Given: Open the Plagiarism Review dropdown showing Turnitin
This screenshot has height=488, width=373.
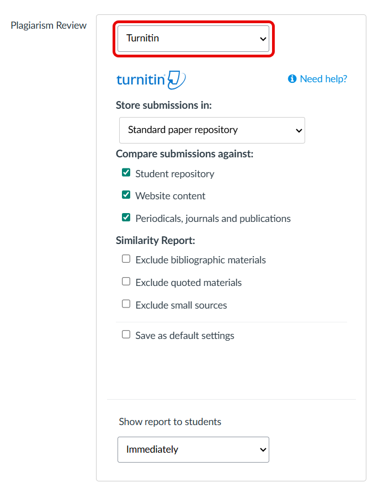Looking at the screenshot, I should (x=193, y=39).
